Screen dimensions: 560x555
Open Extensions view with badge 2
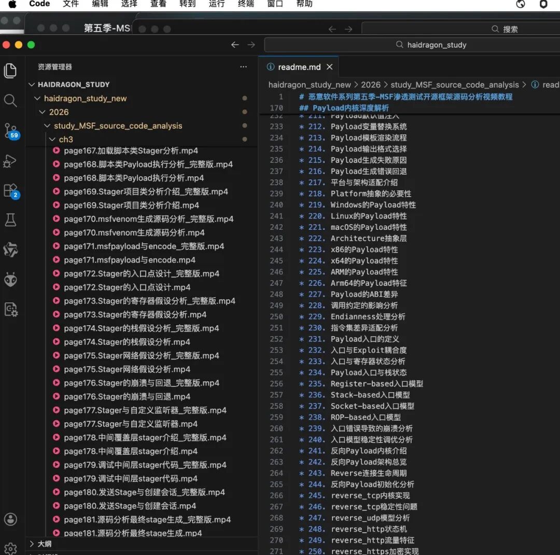[11, 191]
